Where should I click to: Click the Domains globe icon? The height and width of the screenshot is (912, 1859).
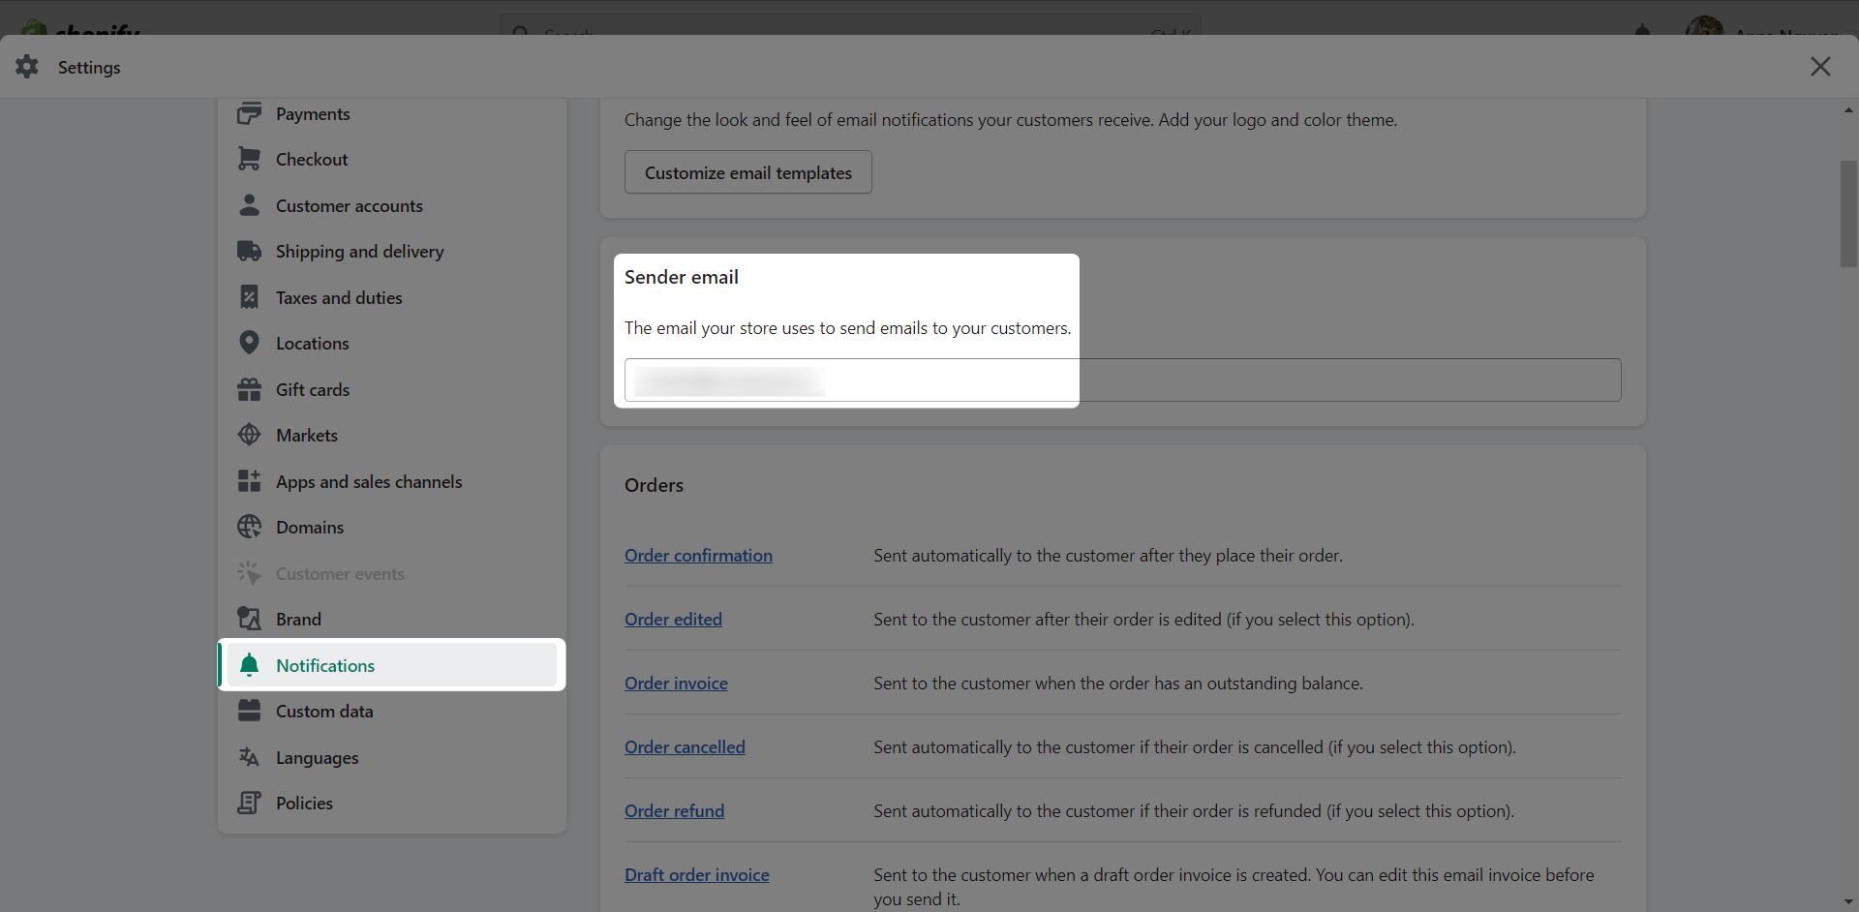point(249,527)
